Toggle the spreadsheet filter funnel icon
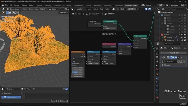188x106 pixels. (67, 89)
